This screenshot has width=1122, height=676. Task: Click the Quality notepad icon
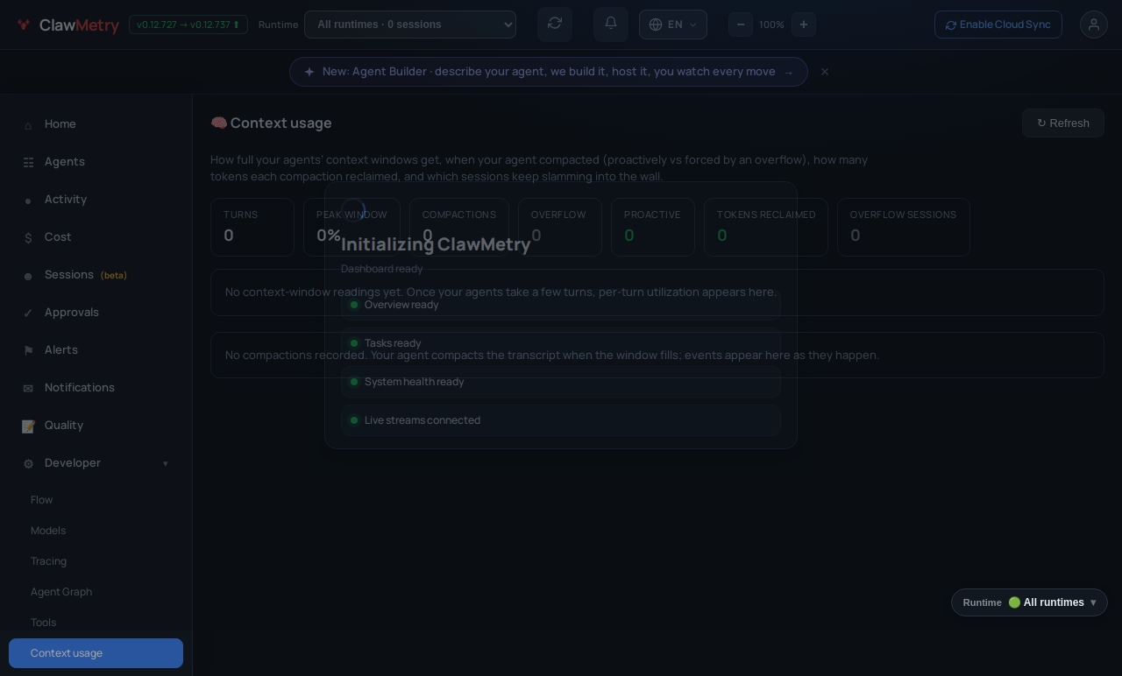pyautogui.click(x=28, y=426)
